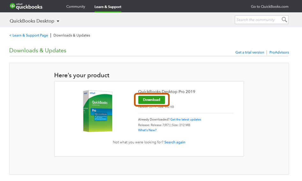Click the search magnifier icon
Image resolution: width=302 pixels, height=181 pixels.
click(x=284, y=20)
